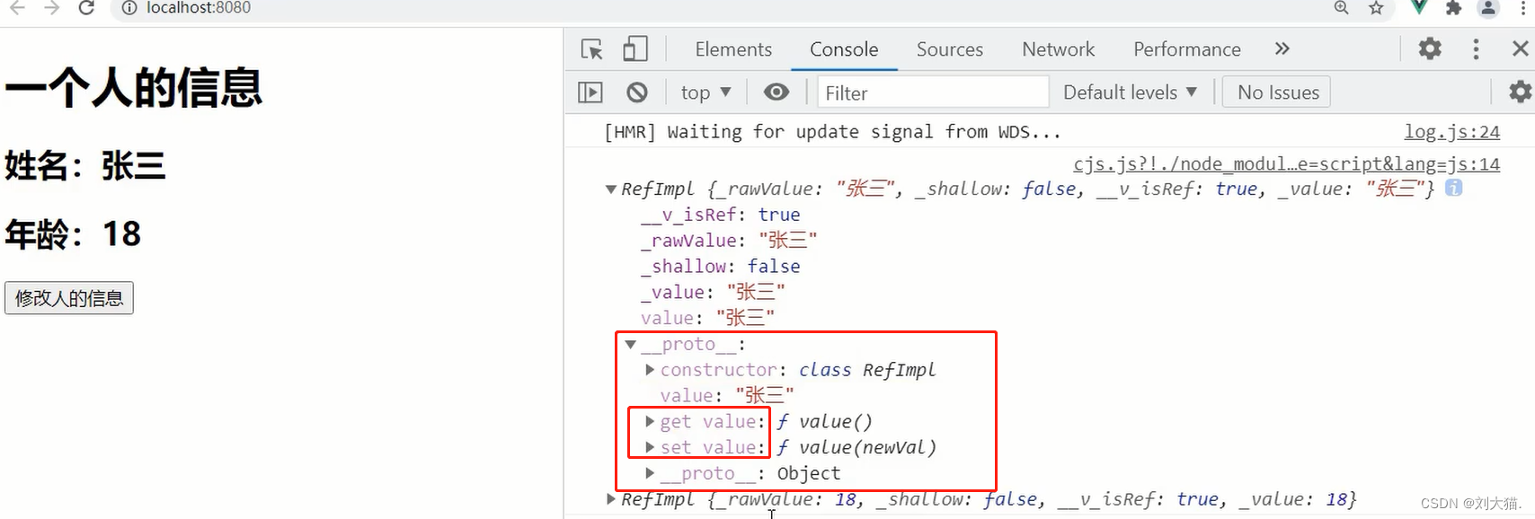Click the f value() function text
This screenshot has height=519, width=1535.
[824, 421]
